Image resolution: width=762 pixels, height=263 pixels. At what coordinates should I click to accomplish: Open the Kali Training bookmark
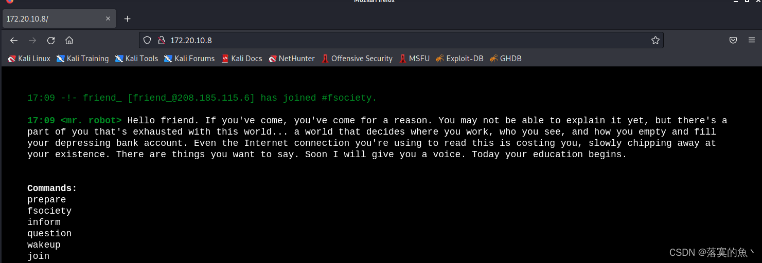pyautogui.click(x=83, y=59)
